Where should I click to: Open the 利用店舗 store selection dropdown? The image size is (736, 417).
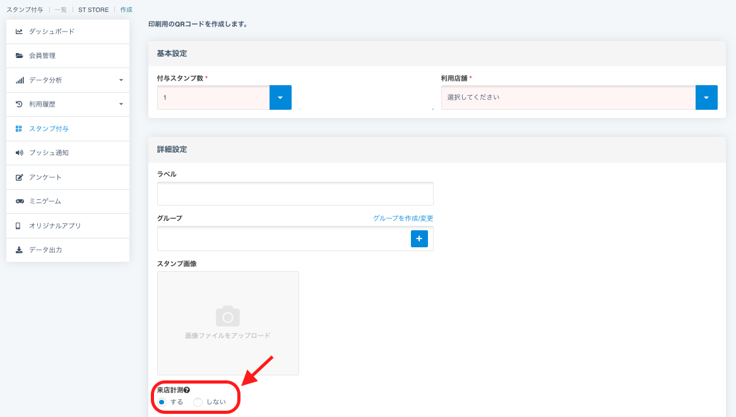pyautogui.click(x=706, y=98)
